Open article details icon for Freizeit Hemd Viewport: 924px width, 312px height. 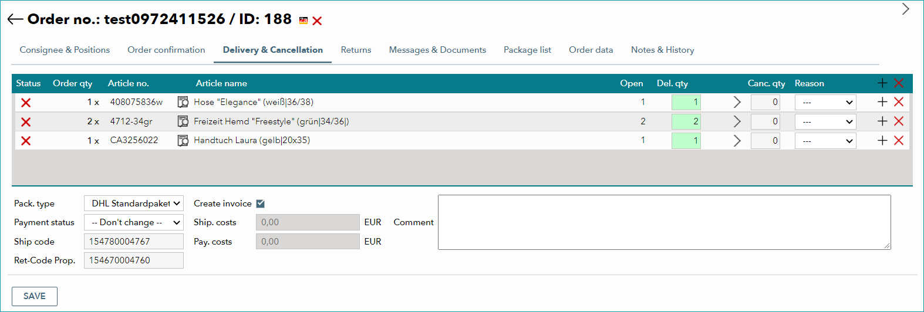click(183, 121)
